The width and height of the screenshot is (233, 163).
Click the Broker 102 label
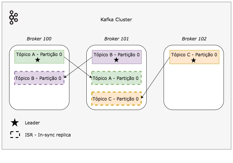(x=194, y=39)
